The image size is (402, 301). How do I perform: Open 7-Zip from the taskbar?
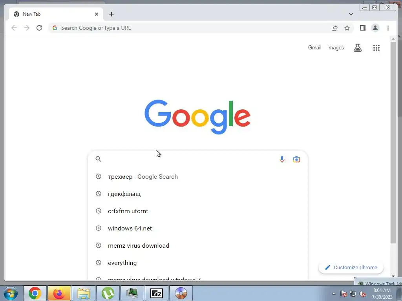[x=156, y=293]
